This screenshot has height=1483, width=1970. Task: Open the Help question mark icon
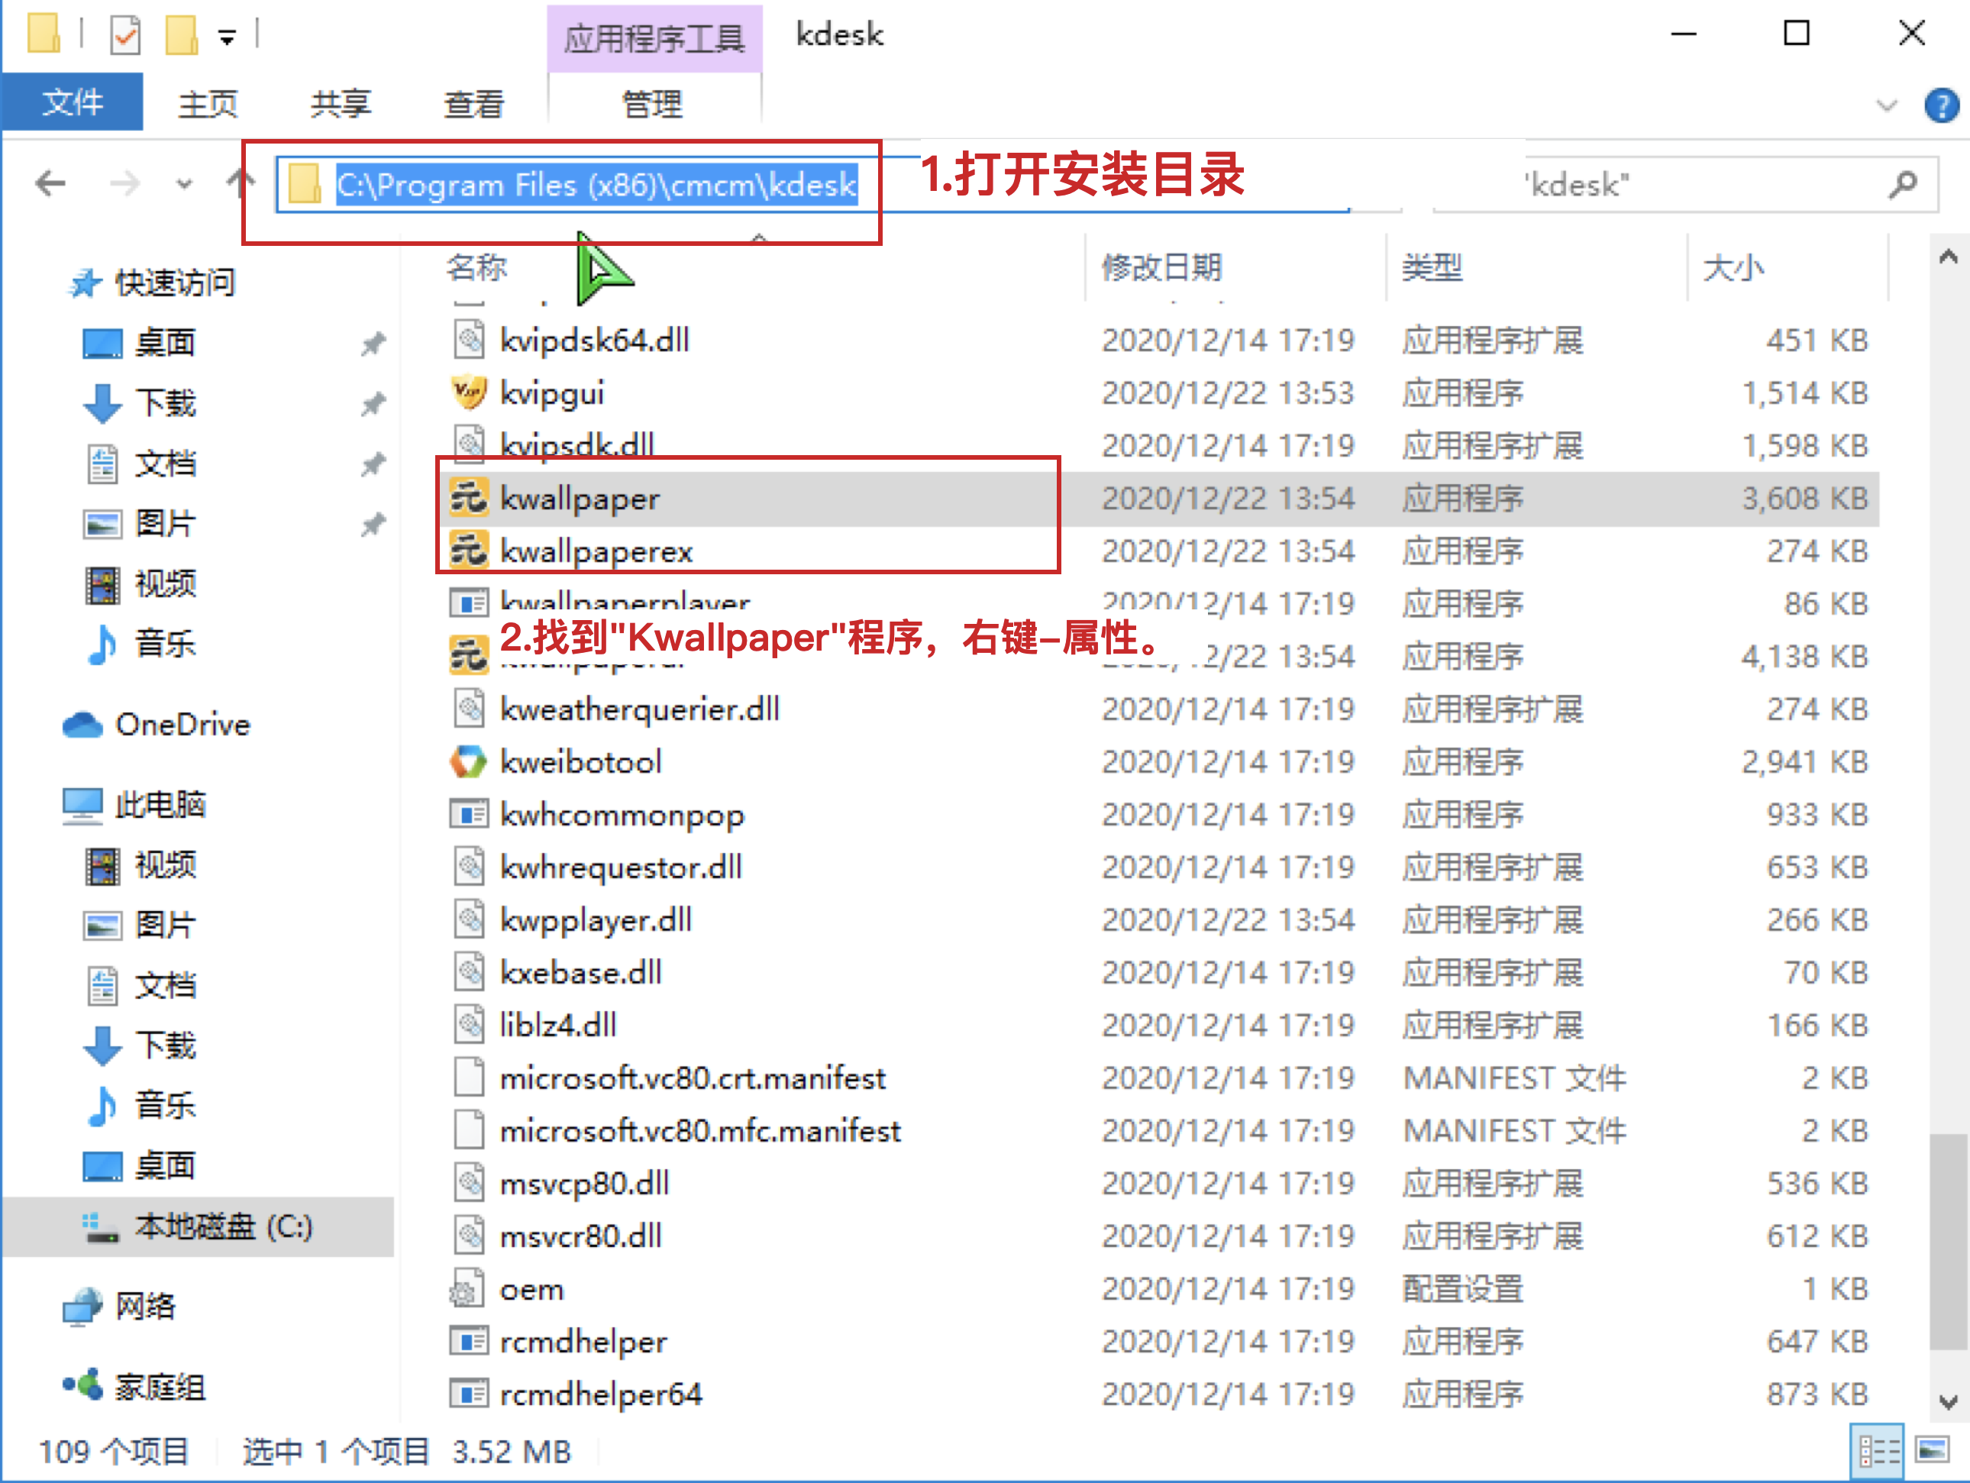click(1942, 106)
